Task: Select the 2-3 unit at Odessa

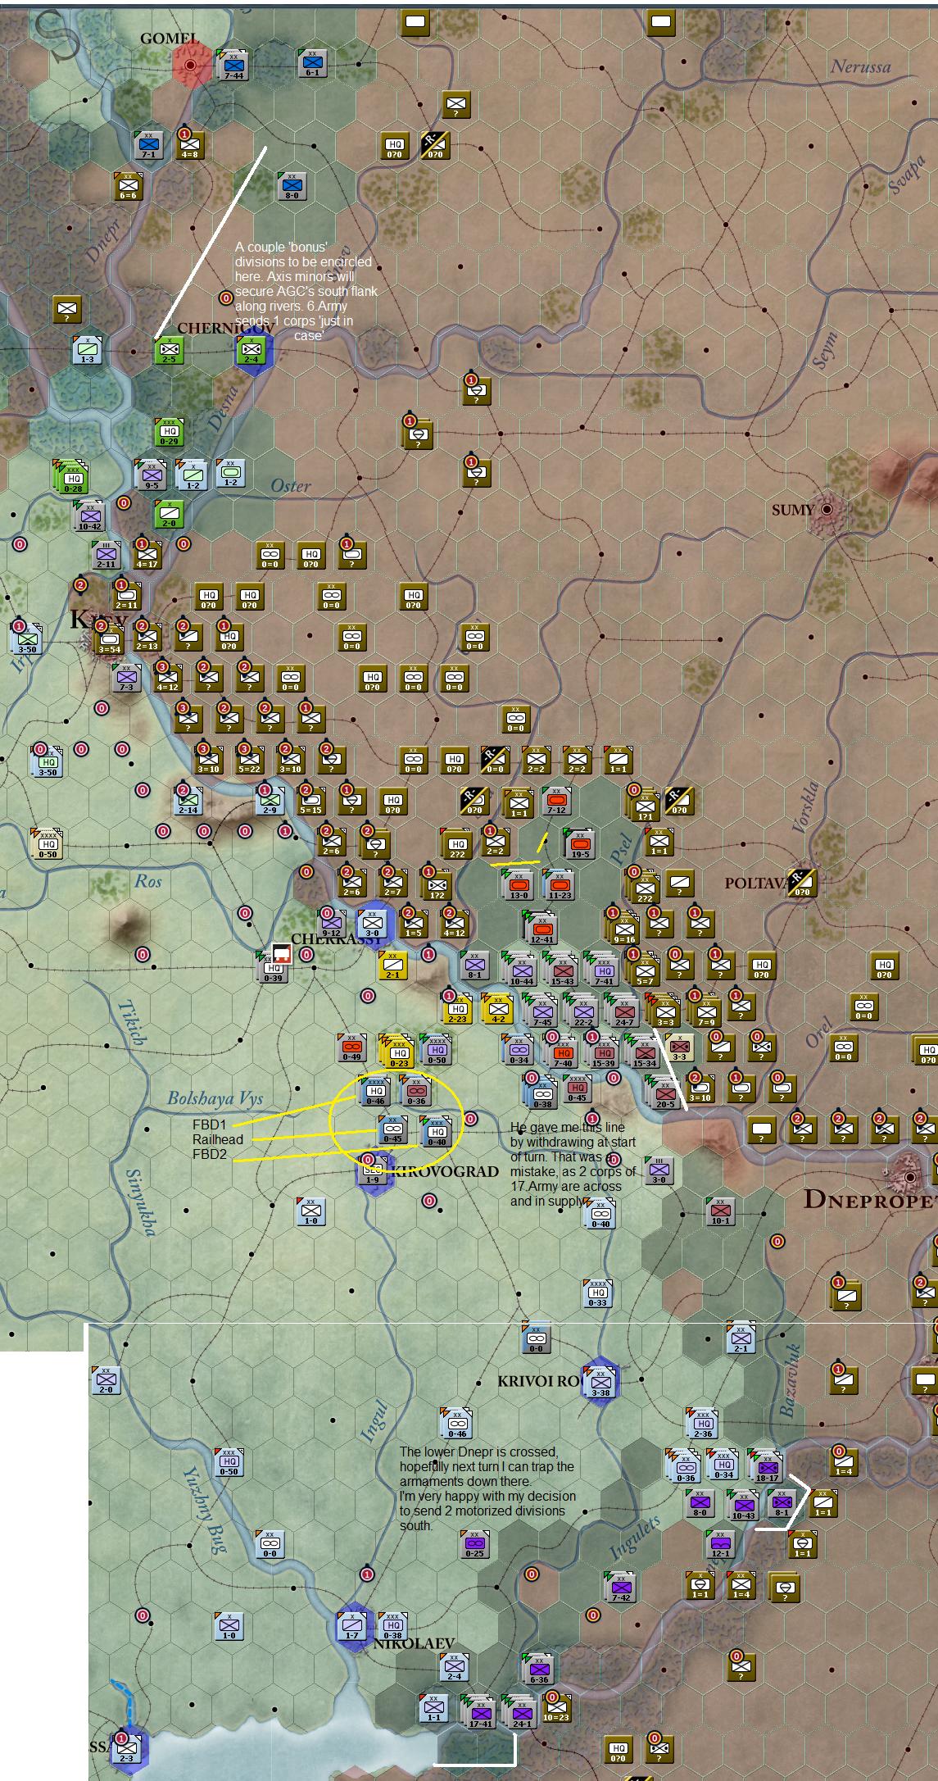Action: click(127, 1747)
